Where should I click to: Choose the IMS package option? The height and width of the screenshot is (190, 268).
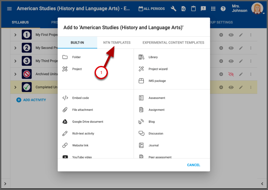click(157, 81)
